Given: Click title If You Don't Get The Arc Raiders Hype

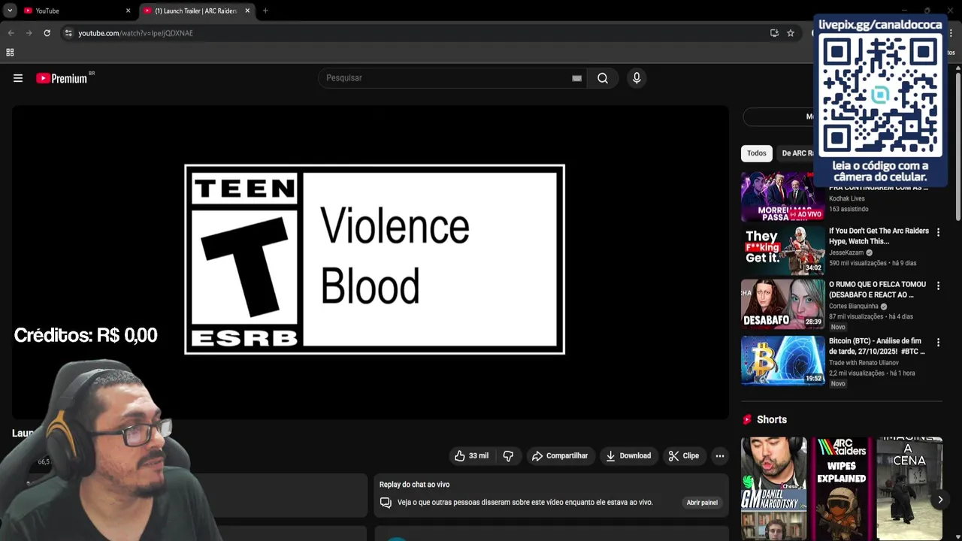Looking at the screenshot, I should 879,236.
